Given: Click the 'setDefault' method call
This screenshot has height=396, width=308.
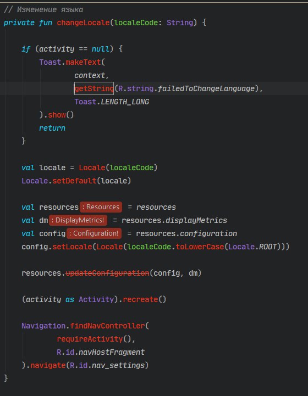Looking at the screenshot, I should pos(74,181).
